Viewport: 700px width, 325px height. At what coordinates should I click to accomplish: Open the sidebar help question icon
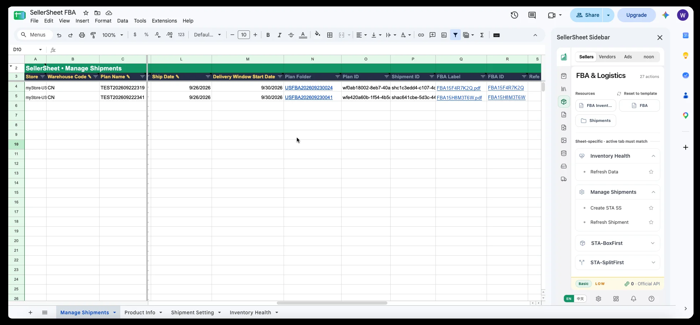[651, 299]
